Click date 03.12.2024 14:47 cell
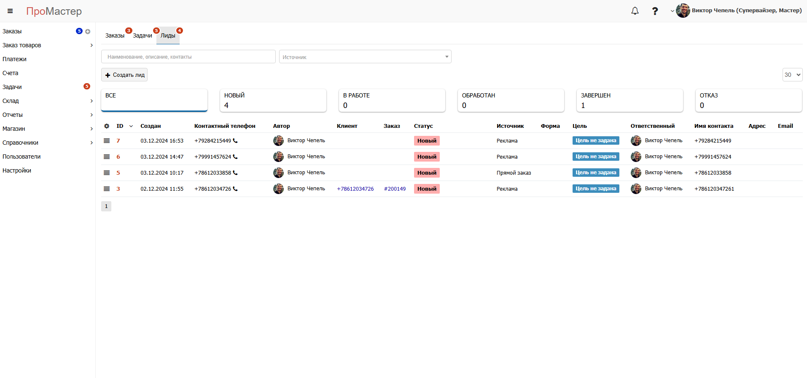The width and height of the screenshot is (807, 378). pyautogui.click(x=162, y=157)
